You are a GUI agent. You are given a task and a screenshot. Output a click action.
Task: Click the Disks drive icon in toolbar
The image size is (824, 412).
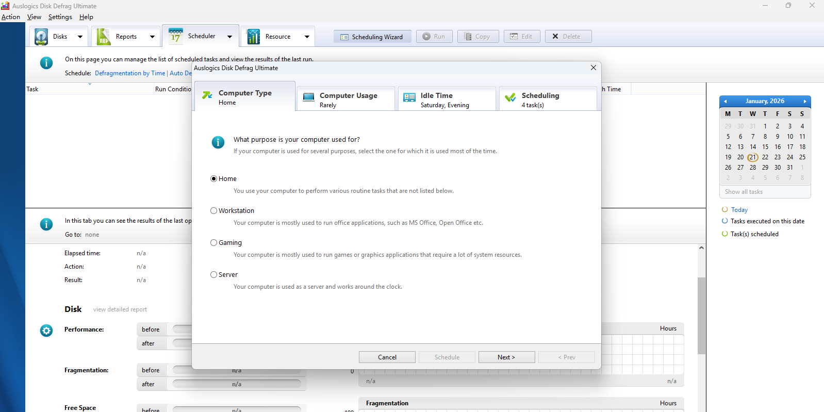(41, 37)
